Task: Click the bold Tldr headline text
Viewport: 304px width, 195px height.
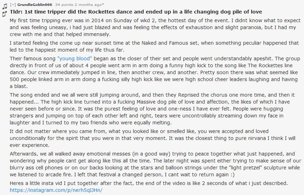Action: click(x=136, y=12)
